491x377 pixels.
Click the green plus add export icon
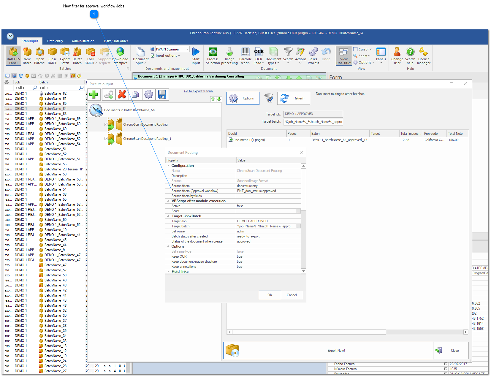[94, 94]
